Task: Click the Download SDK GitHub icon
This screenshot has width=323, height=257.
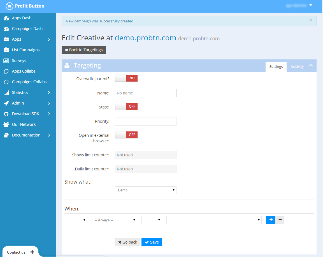Action: pyautogui.click(x=6, y=114)
